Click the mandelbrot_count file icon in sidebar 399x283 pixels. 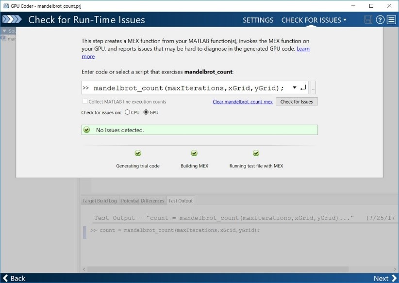tap(4, 39)
